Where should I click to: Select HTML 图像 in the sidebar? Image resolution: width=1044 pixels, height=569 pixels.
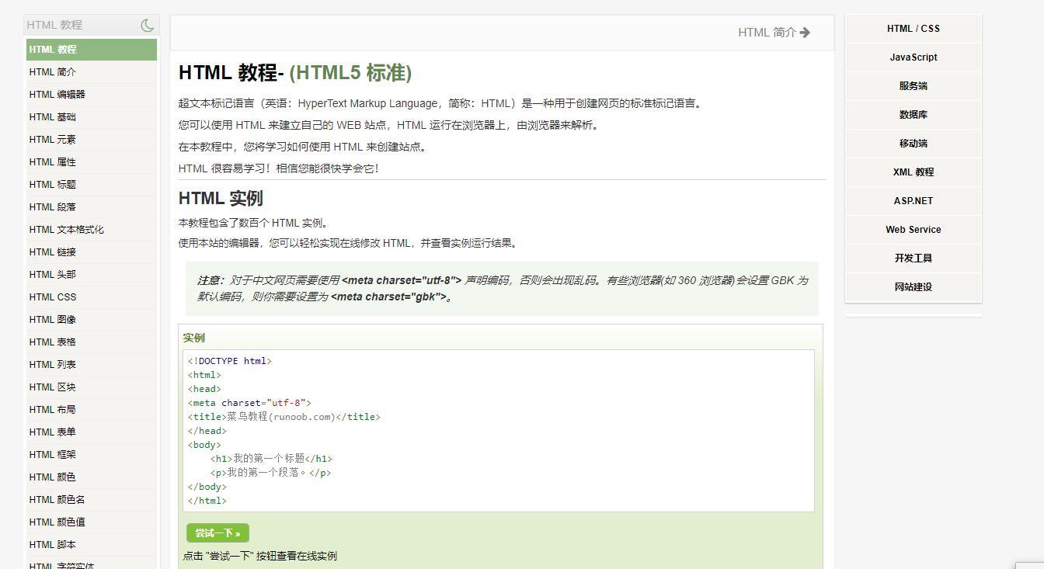point(92,320)
